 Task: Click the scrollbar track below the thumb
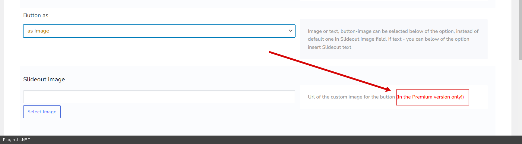pos(520,96)
